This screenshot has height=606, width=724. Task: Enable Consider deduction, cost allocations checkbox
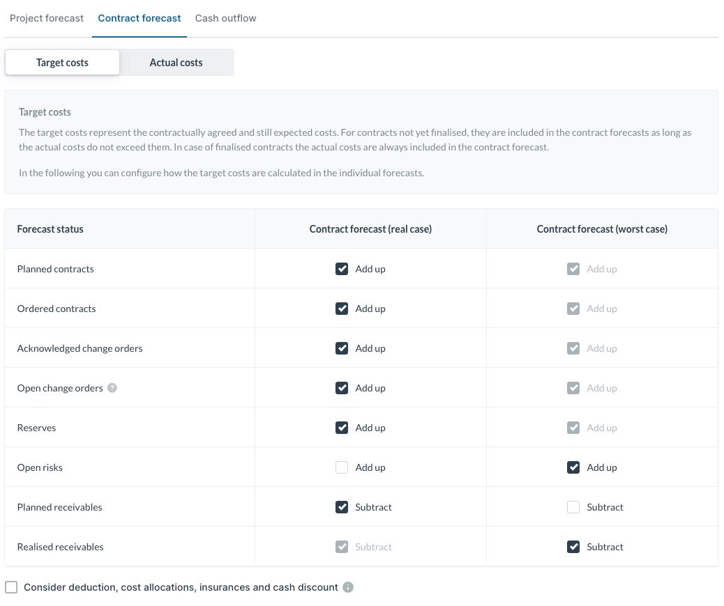click(x=12, y=588)
